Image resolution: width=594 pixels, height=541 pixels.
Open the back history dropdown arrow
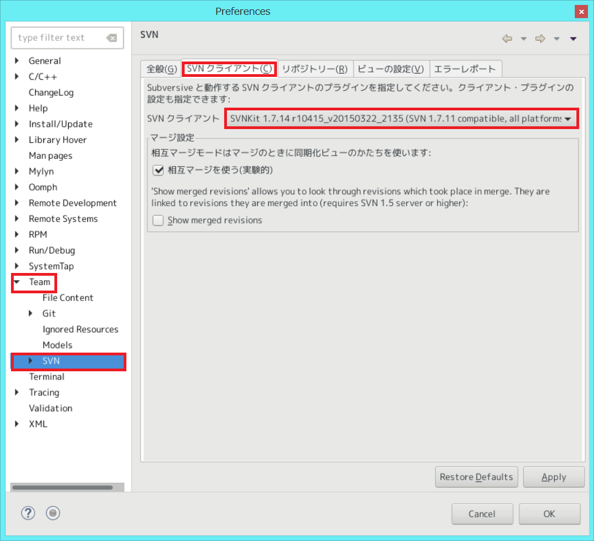tap(524, 38)
